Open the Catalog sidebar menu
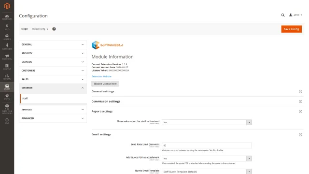 click(7, 37)
